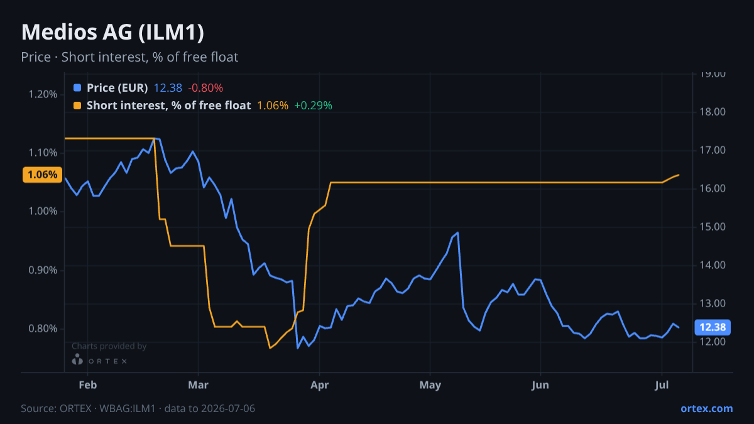Click the 16.00 right axis label
Viewport: 754px width, 424px height.
tap(713, 189)
